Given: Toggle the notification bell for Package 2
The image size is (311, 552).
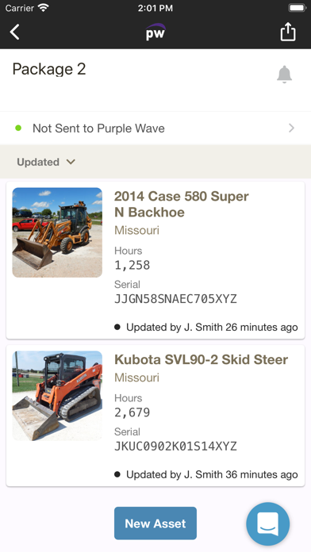Looking at the screenshot, I should pyautogui.click(x=284, y=75).
